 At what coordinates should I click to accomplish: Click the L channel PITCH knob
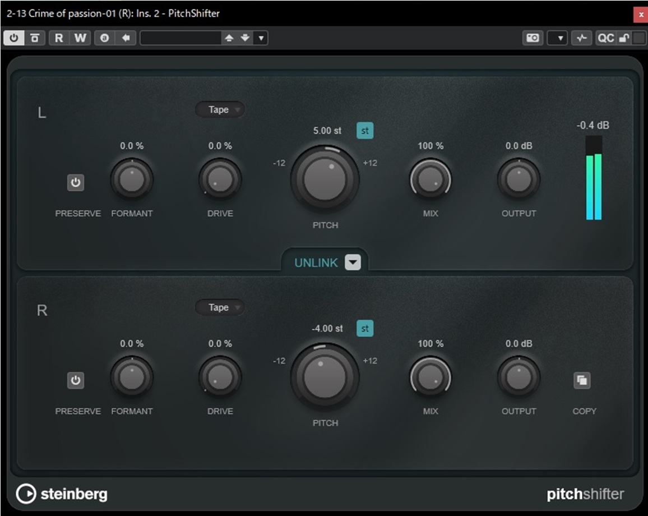325,179
